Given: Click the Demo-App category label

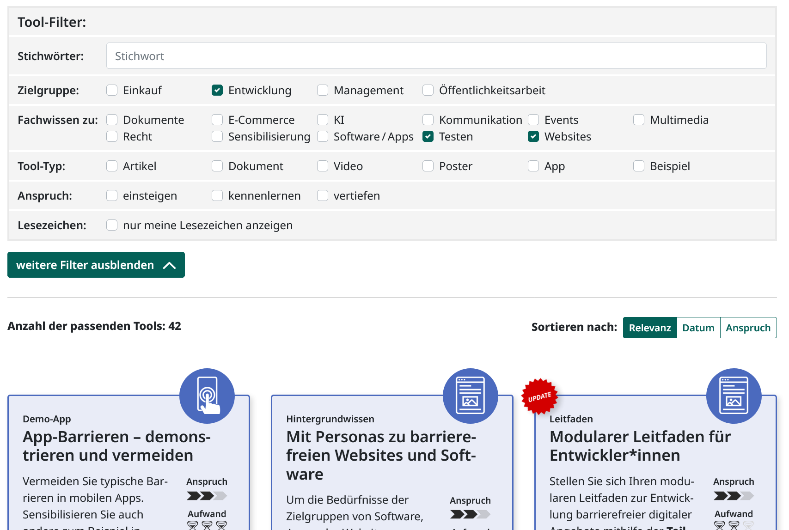Looking at the screenshot, I should 47,419.
